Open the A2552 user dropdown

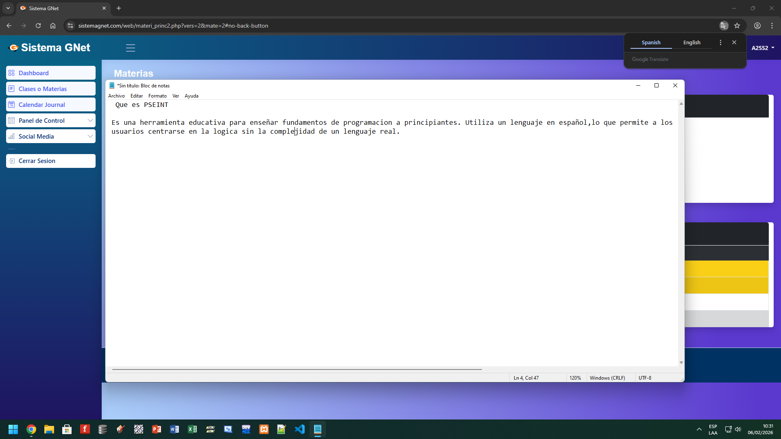(x=763, y=48)
